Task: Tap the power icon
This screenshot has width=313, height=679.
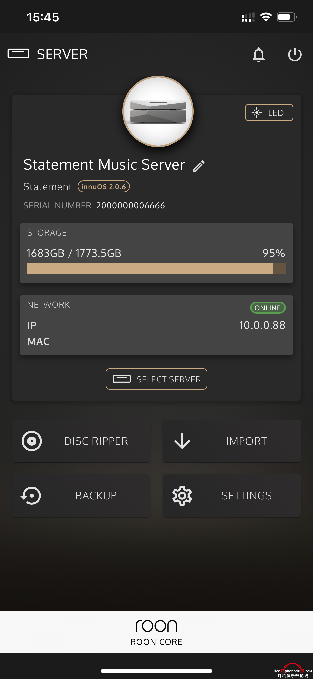Action: 295,55
